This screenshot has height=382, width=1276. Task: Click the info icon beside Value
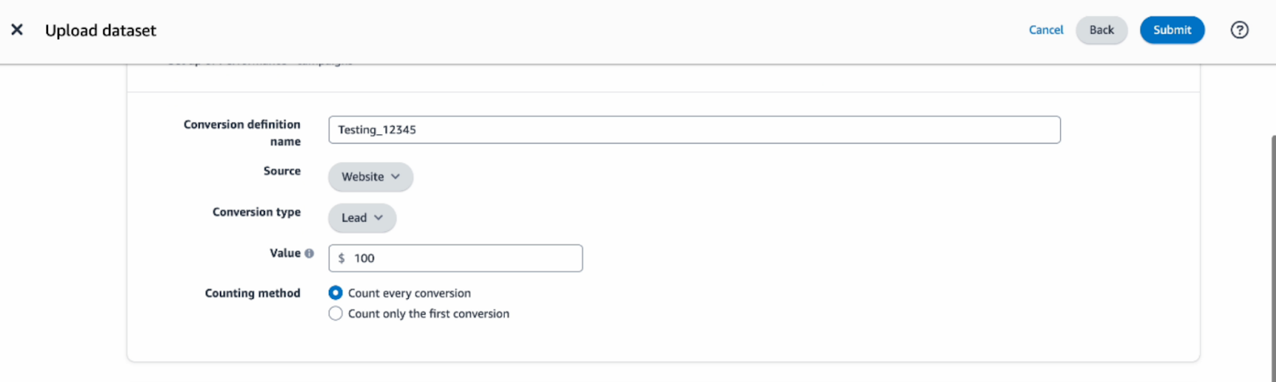tap(310, 253)
